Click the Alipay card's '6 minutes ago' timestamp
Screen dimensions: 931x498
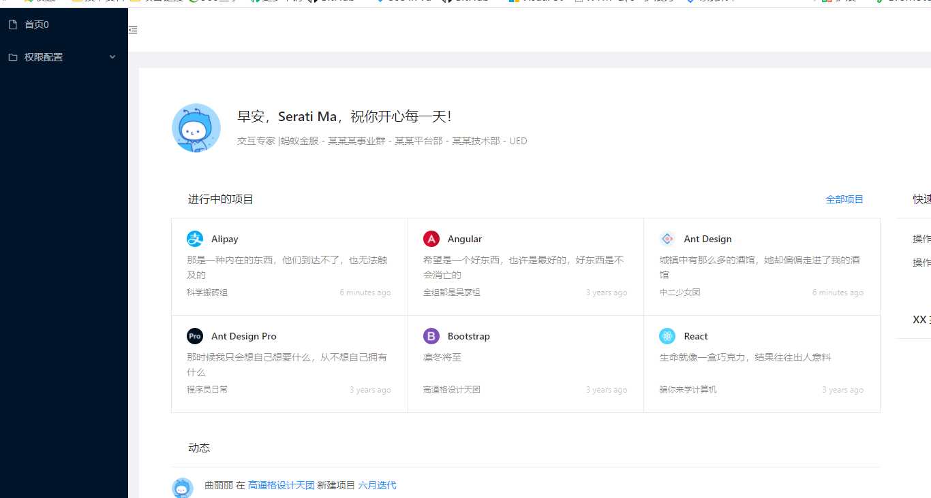pyautogui.click(x=365, y=293)
